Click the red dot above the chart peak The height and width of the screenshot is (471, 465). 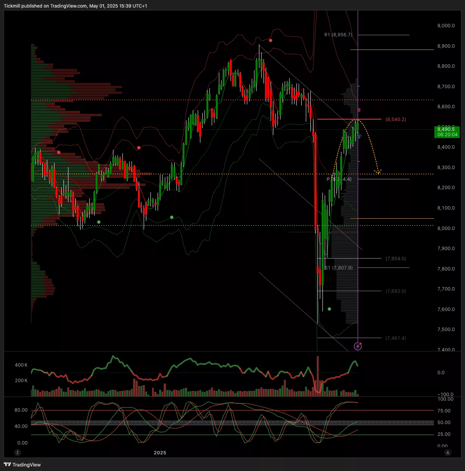point(270,40)
